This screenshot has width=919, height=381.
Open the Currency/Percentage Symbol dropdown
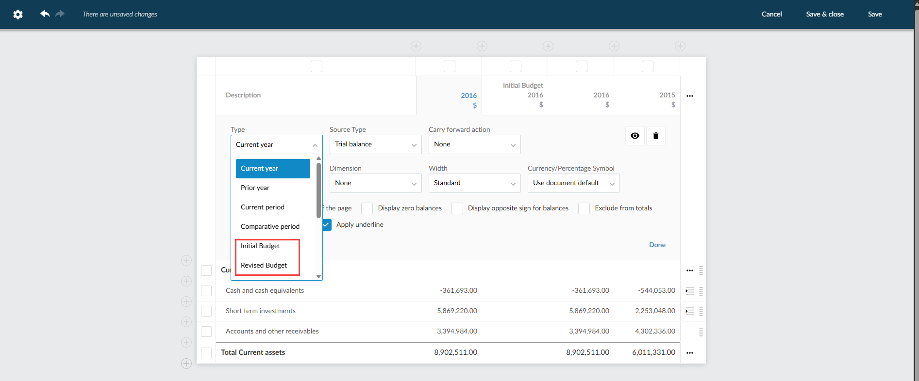tap(574, 183)
